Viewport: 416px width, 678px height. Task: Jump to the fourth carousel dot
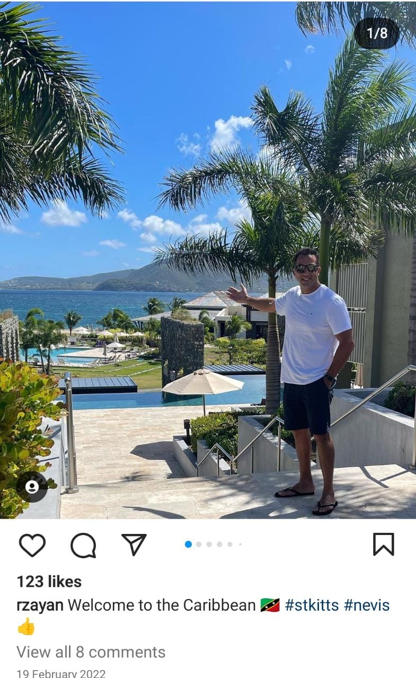pos(219,544)
